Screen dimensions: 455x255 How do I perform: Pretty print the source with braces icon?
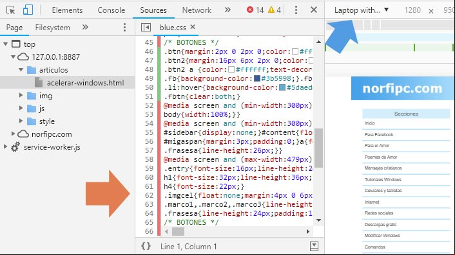pyautogui.click(x=146, y=246)
